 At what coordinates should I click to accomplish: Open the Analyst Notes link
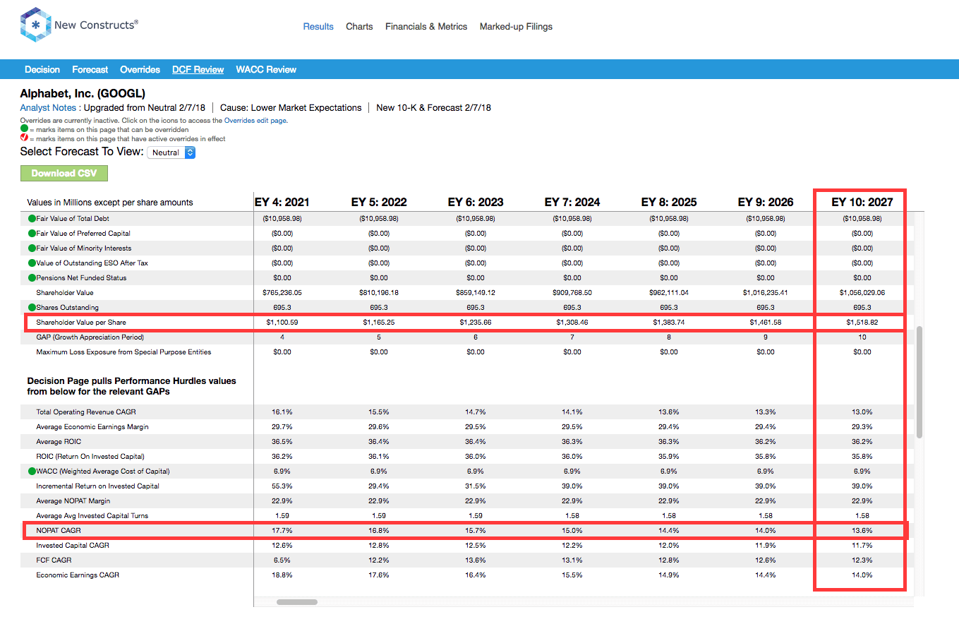point(48,108)
